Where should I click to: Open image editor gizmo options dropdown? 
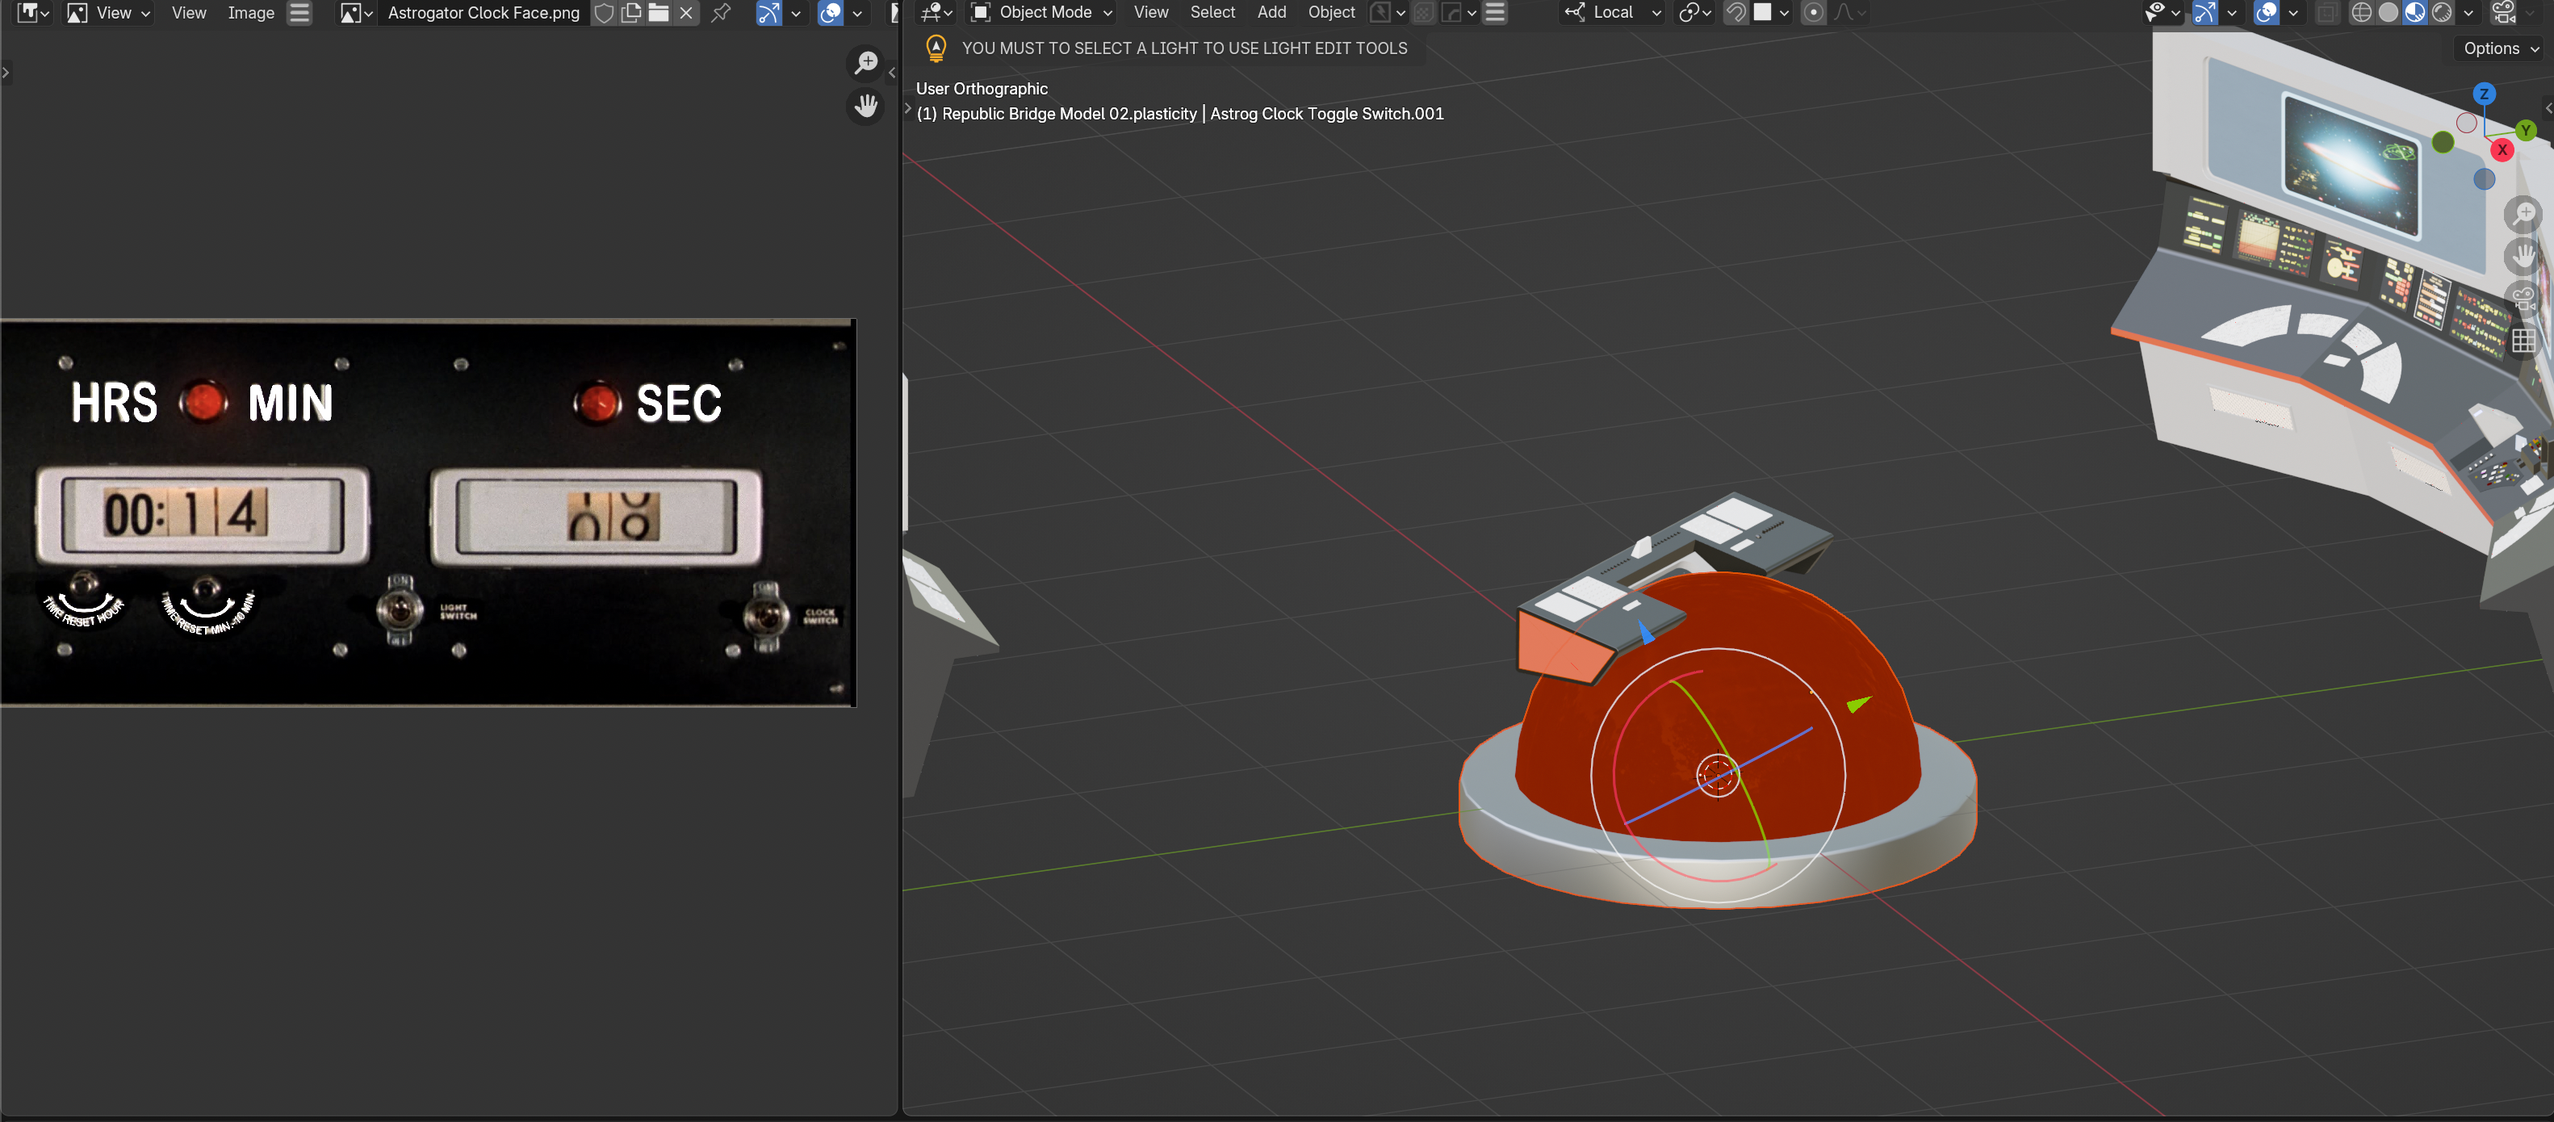pyautogui.click(x=795, y=13)
